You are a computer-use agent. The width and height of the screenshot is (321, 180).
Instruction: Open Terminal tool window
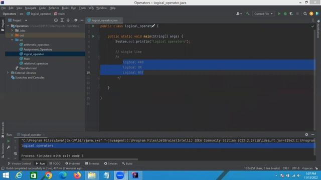(x=92, y=163)
